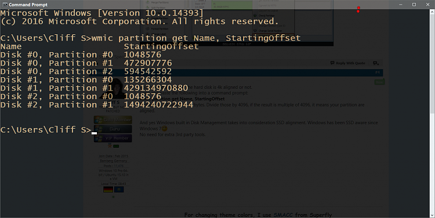The image size is (435, 218).
Task: Click the Disk #1, Partition #0 name
Action: pos(57,79)
